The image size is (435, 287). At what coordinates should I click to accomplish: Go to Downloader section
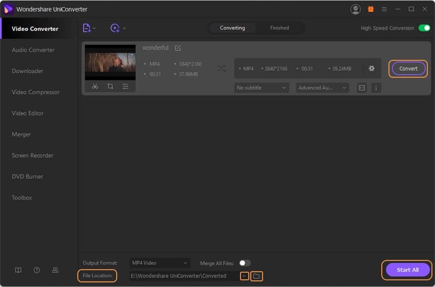pos(28,71)
